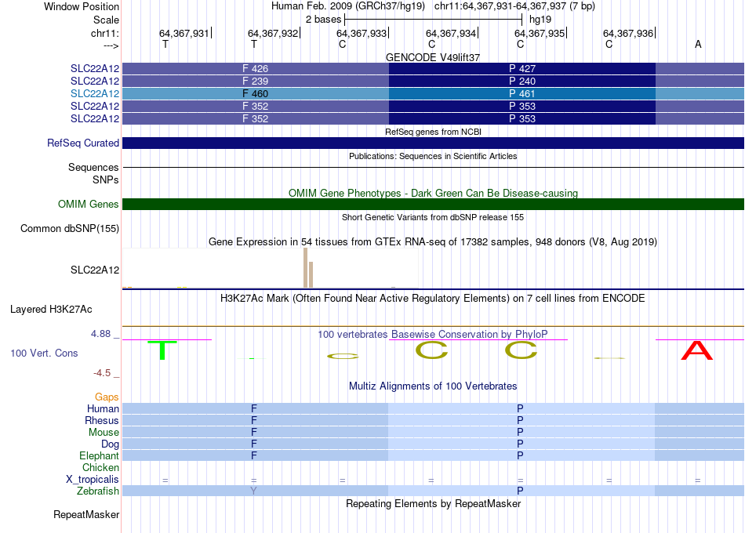745x533 pixels.
Task: Open the 100 Vert. Cons track label
Action: (x=44, y=353)
